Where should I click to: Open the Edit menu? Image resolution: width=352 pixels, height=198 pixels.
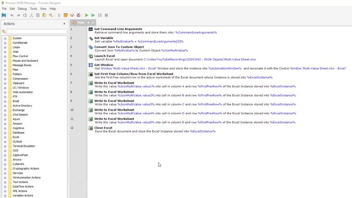[x=12, y=9]
